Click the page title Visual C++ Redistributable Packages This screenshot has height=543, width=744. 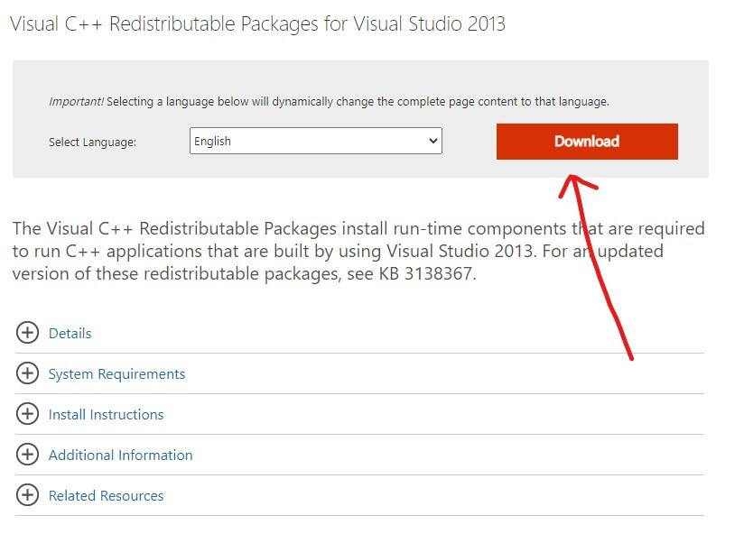(x=257, y=23)
